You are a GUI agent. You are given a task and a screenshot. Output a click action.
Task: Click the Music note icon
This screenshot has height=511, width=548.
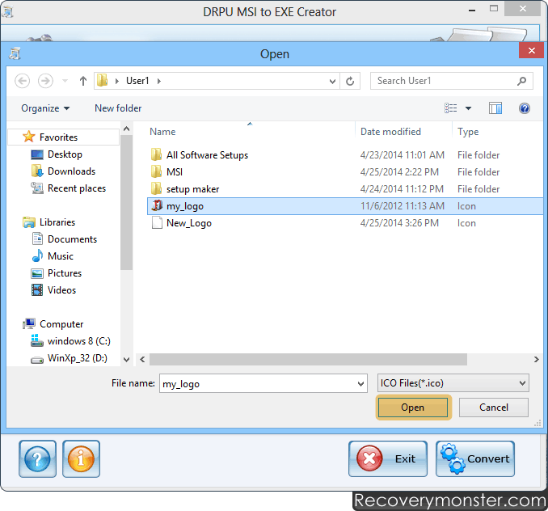37,255
